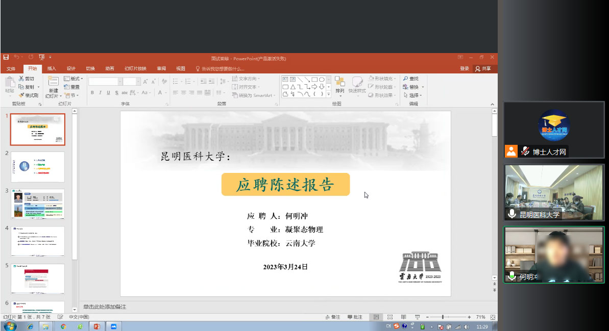Open the Insert (插入) ribbon tab
This screenshot has width=609, height=331.
pyautogui.click(x=52, y=69)
